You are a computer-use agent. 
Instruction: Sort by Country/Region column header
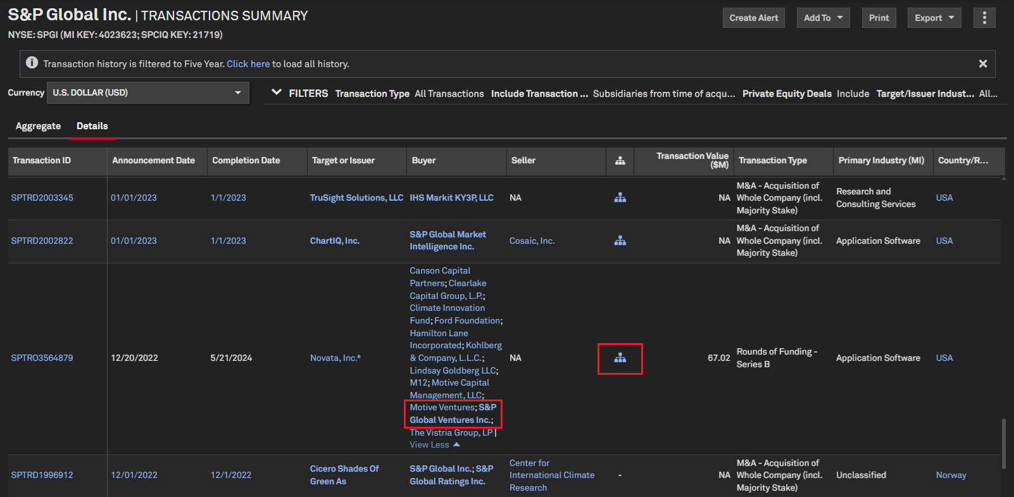[x=963, y=160]
